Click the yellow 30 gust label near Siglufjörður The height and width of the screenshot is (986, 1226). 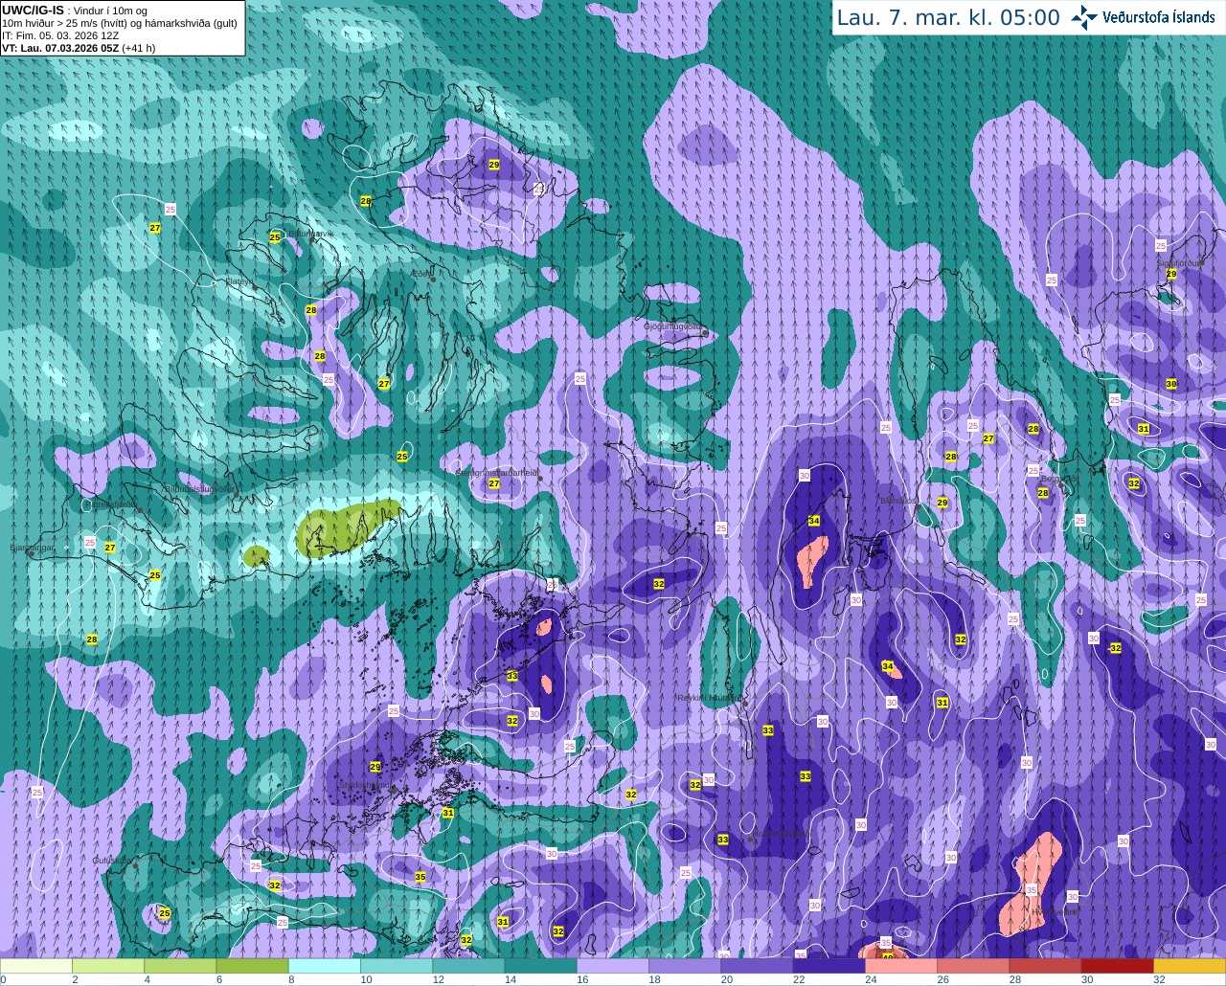[1171, 384]
